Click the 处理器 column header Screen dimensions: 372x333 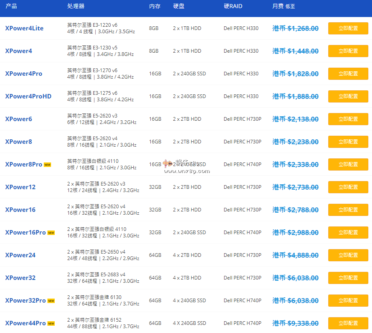tap(76, 6)
